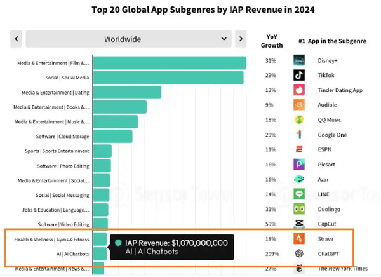Click the TikTok app icon
The height and width of the screenshot is (277, 381).
299,75
